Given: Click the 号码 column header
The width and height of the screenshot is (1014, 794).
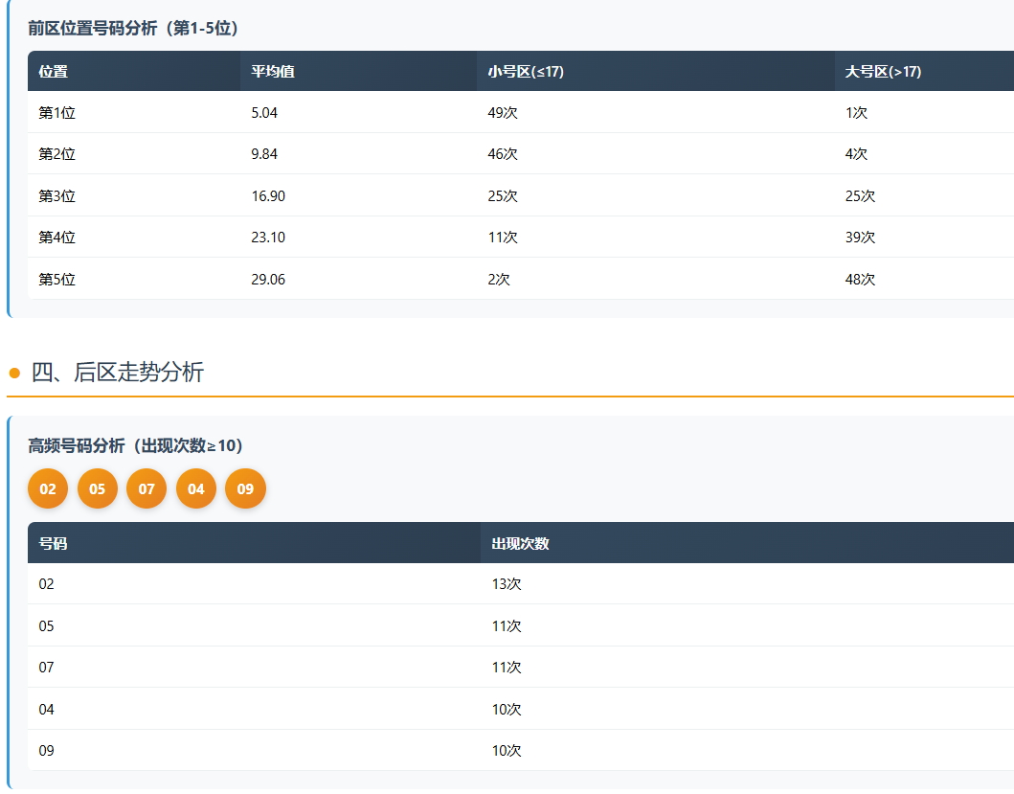Looking at the screenshot, I should point(54,543).
